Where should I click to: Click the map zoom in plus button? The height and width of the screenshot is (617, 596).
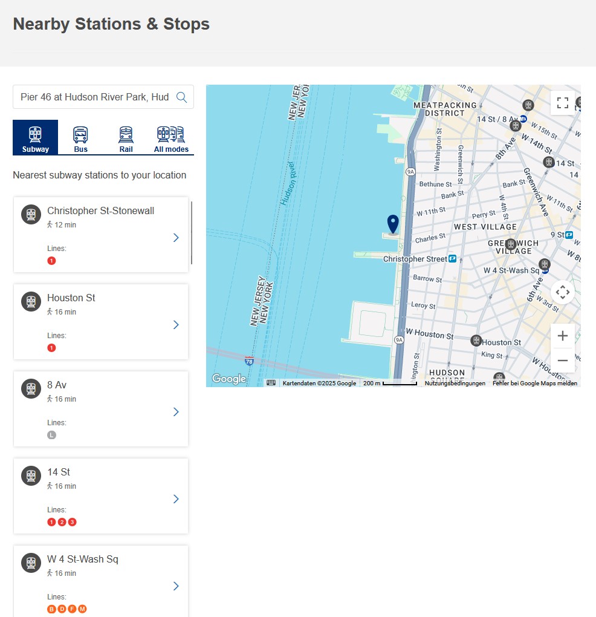pyautogui.click(x=562, y=336)
